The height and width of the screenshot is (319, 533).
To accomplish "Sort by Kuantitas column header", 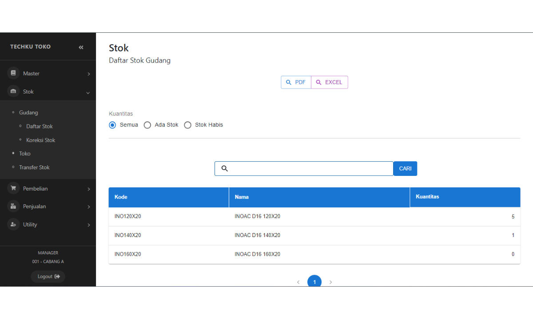I will tap(427, 197).
